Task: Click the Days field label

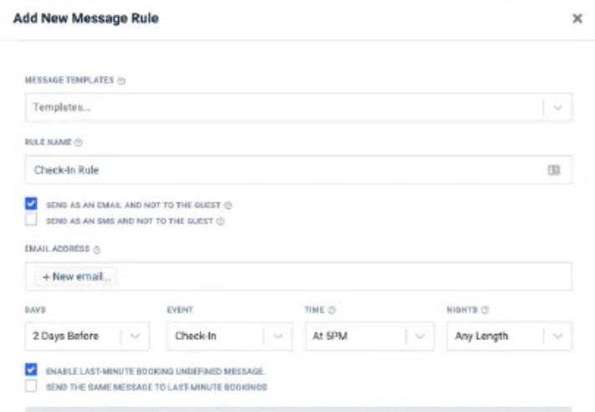Action: [x=35, y=310]
